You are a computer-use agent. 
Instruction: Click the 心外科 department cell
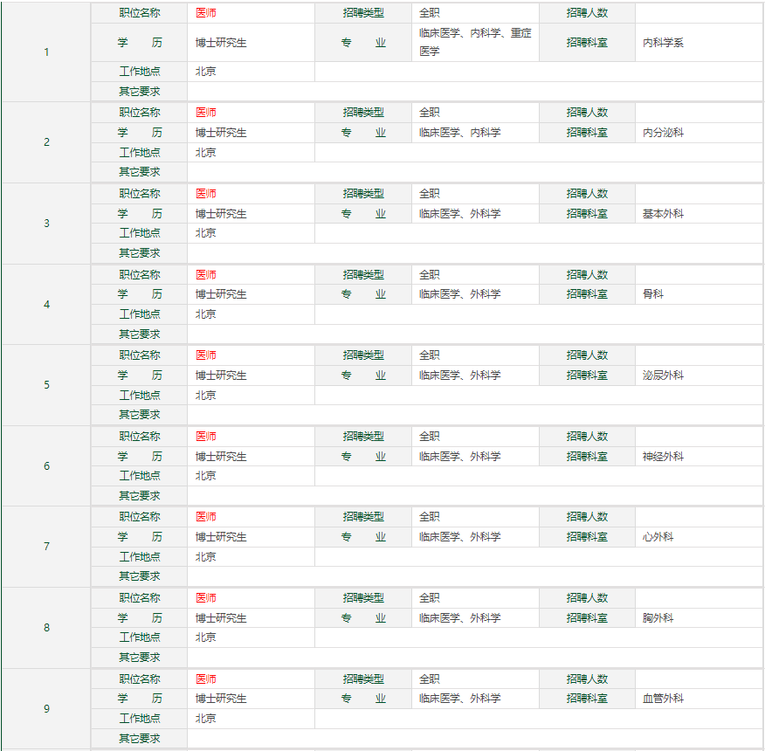658,537
